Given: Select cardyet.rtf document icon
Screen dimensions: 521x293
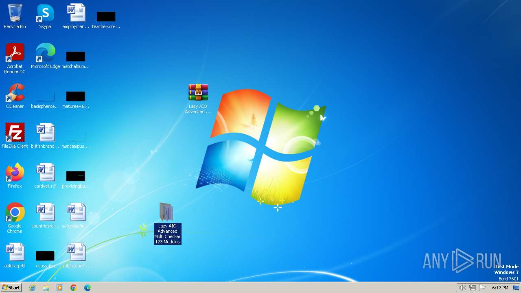Looking at the screenshot, I should 45,176.
